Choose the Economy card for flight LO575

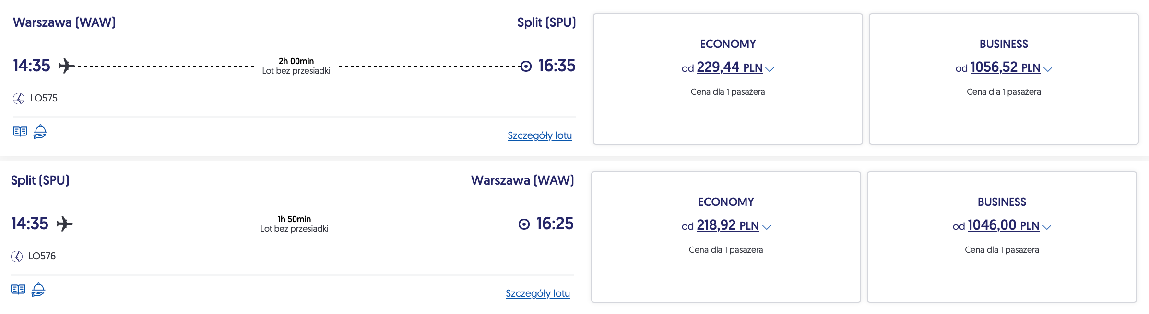click(728, 115)
